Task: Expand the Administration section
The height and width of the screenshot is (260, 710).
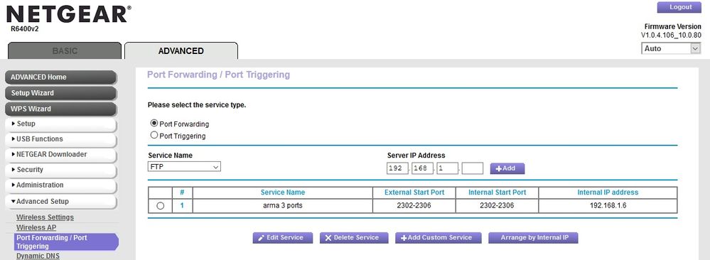Action: click(60, 185)
